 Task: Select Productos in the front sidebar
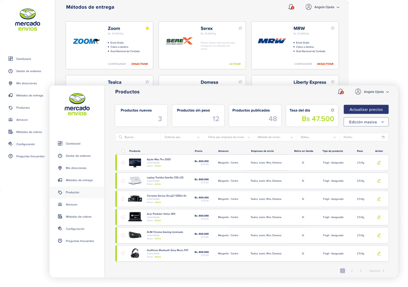click(x=77, y=192)
